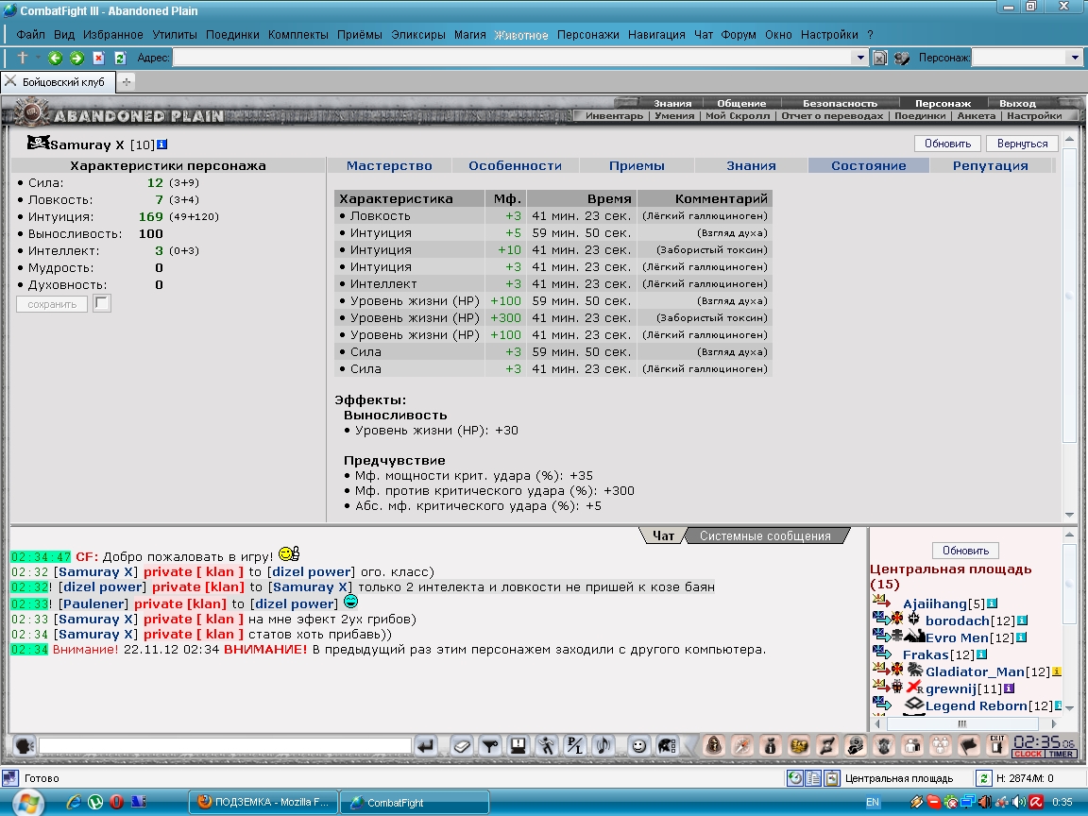This screenshot has width=1088, height=816.
Task: Click the running man icon in chat bar
Action: [547, 746]
